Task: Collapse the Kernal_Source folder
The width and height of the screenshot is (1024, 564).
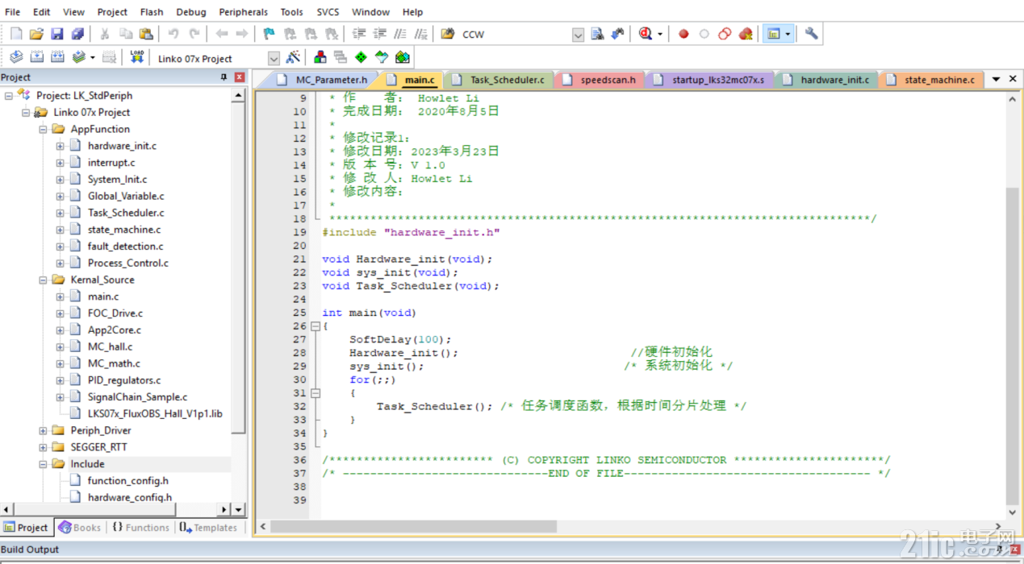Action: 44,280
